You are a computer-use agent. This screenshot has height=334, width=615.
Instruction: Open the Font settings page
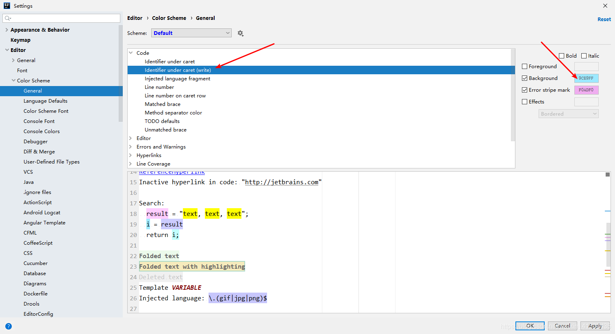[x=22, y=71]
